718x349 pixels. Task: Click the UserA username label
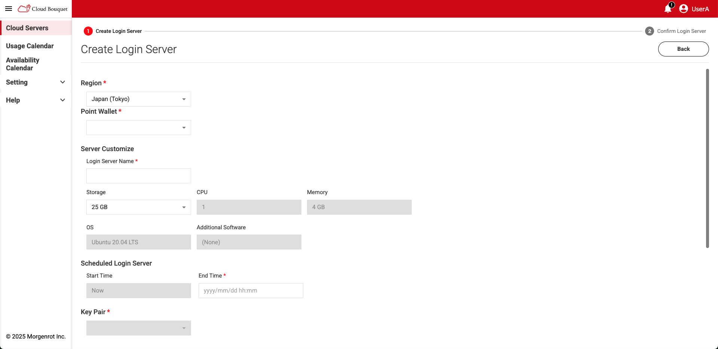click(x=700, y=9)
